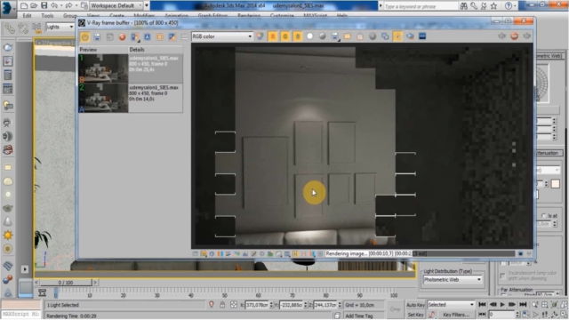The width and height of the screenshot is (569, 320).
Task: Click the color corrections icon beside RGB color
Action: click(260, 36)
